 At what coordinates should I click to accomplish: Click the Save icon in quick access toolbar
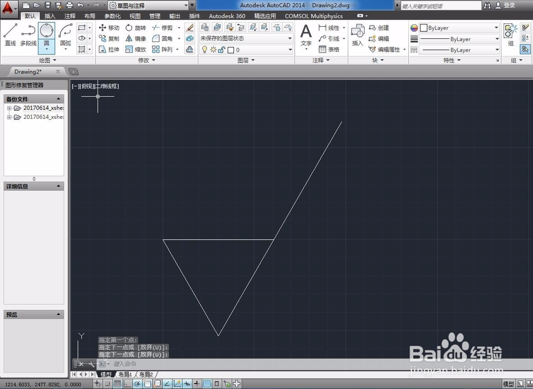coord(47,5)
